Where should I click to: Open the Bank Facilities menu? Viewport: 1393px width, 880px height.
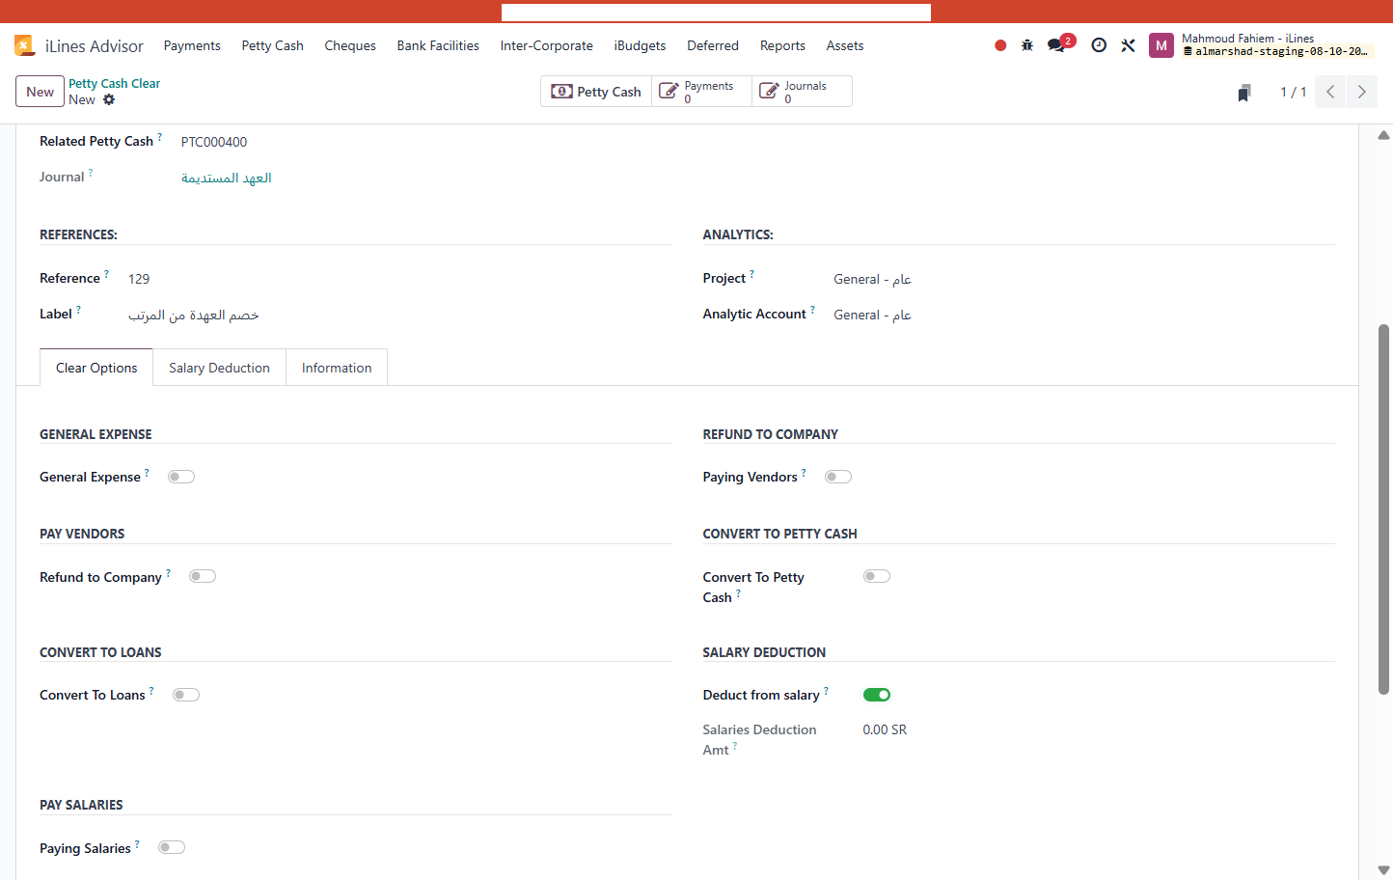point(438,45)
